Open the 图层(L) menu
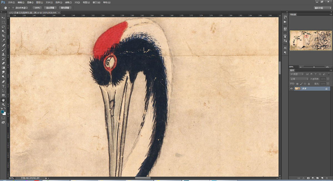This screenshot has height=181, width=333. (x=40, y=2)
